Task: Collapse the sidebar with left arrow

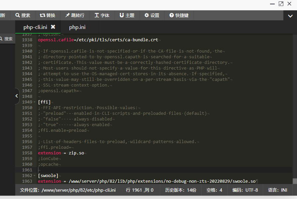Action: coord(17,96)
